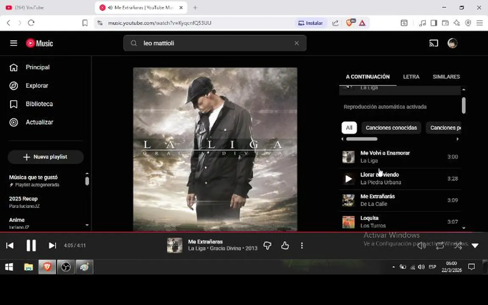This screenshot has width=488, height=305.
Task: Open the Windows Start menu
Action: point(9,267)
